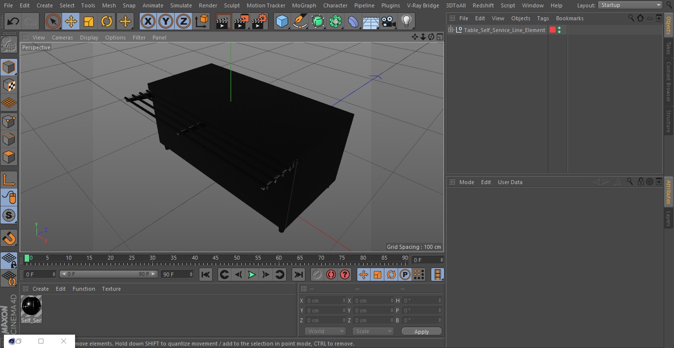The image size is (674, 348).
Task: Click the preview range slider bar
Action: [109, 274]
